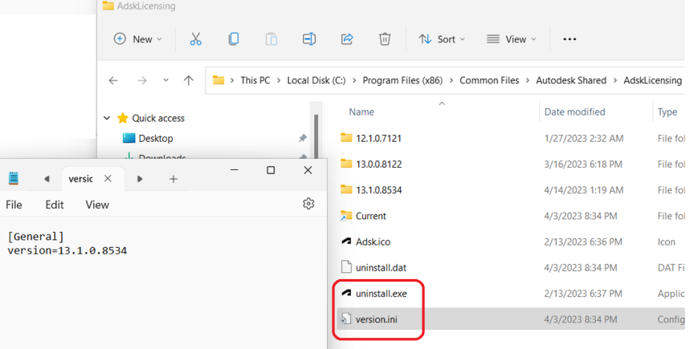This screenshot has width=690, height=349.
Task: Click the Autodesk icon of Adsk.ico
Action: (x=346, y=241)
